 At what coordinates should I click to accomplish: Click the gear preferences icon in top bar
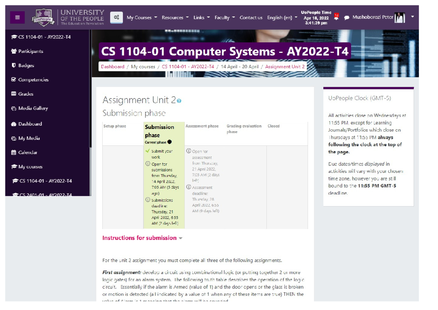click(116, 17)
